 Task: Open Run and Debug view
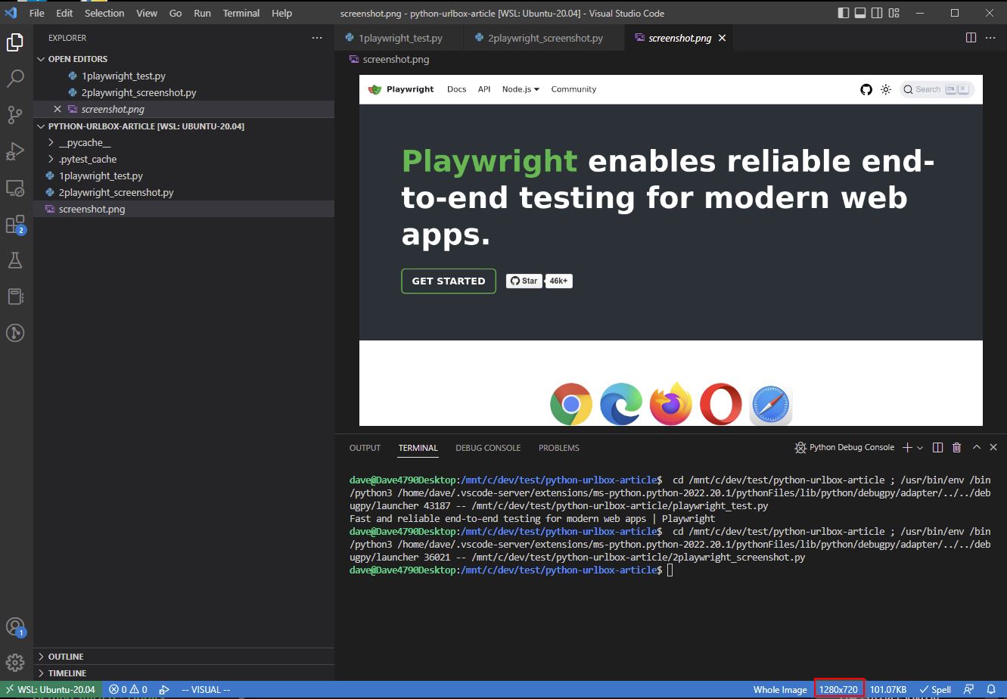(15, 151)
